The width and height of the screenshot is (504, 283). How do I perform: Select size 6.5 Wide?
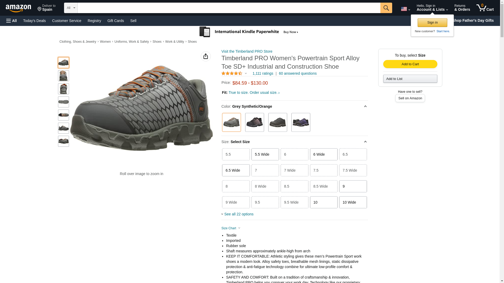pos(236,170)
